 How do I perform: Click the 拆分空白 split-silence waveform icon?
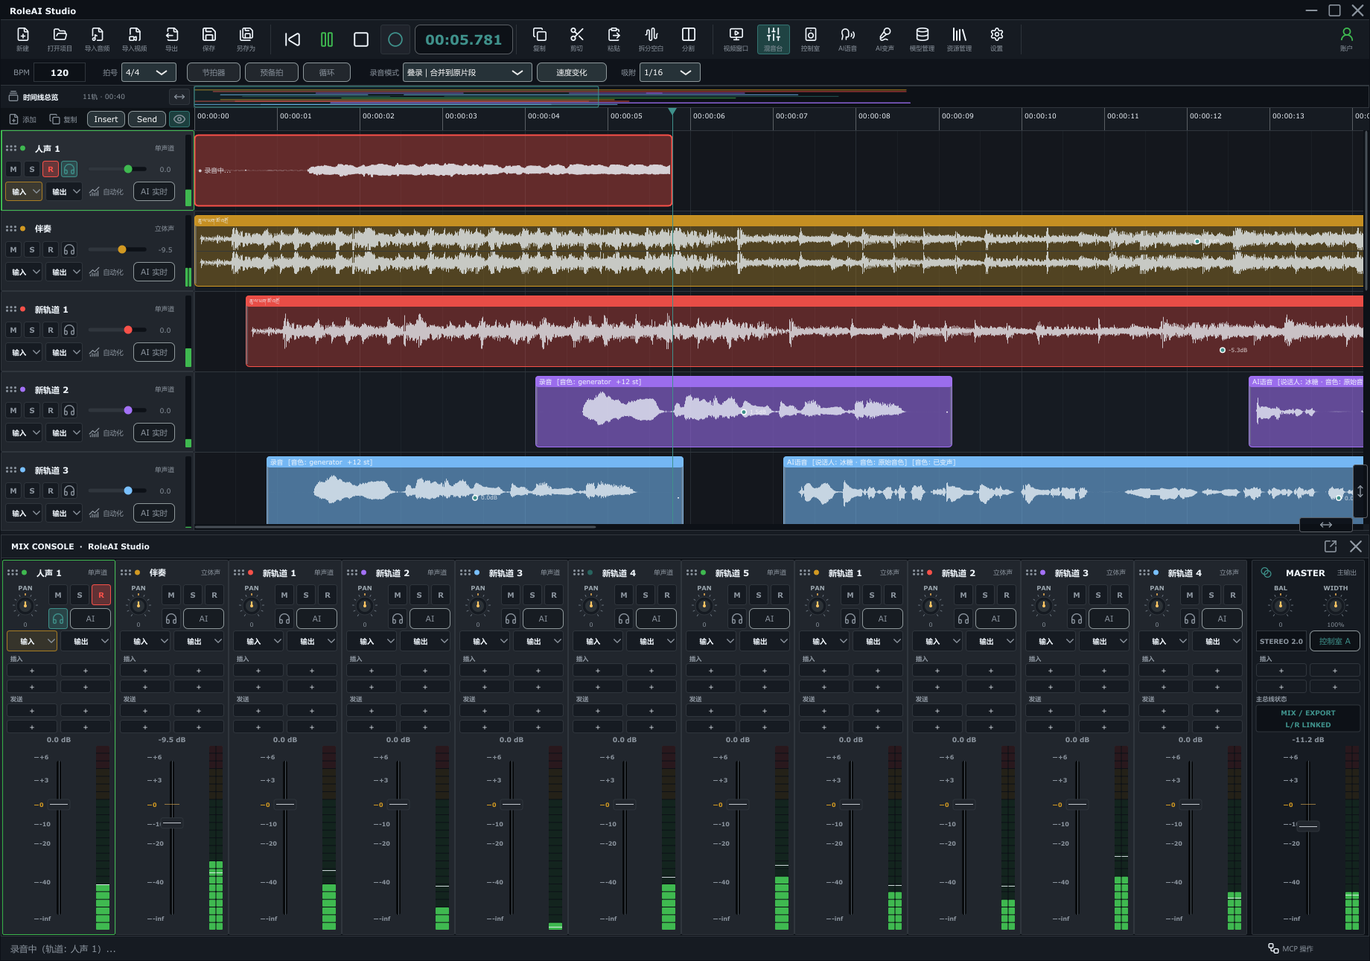pos(651,39)
